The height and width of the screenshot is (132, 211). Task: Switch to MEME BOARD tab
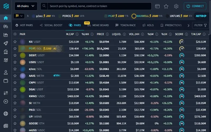tap(98, 25)
